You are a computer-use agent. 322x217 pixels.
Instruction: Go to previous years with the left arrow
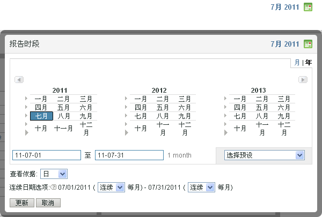[x=19, y=80]
